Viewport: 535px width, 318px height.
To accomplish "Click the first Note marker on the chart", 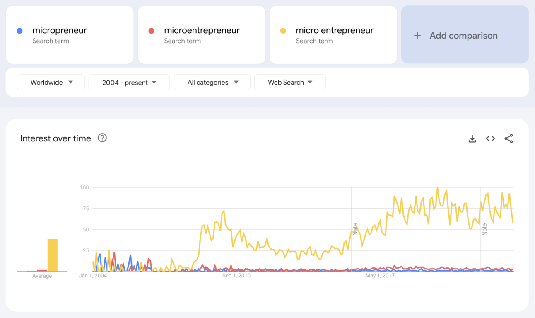I will coord(355,229).
